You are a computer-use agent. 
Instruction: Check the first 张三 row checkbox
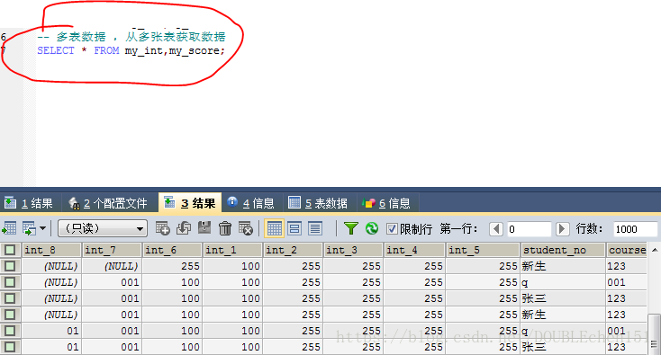pyautogui.click(x=10, y=298)
